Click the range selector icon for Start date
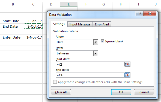The width and height of the screenshot is (161, 102). [x=127, y=65]
